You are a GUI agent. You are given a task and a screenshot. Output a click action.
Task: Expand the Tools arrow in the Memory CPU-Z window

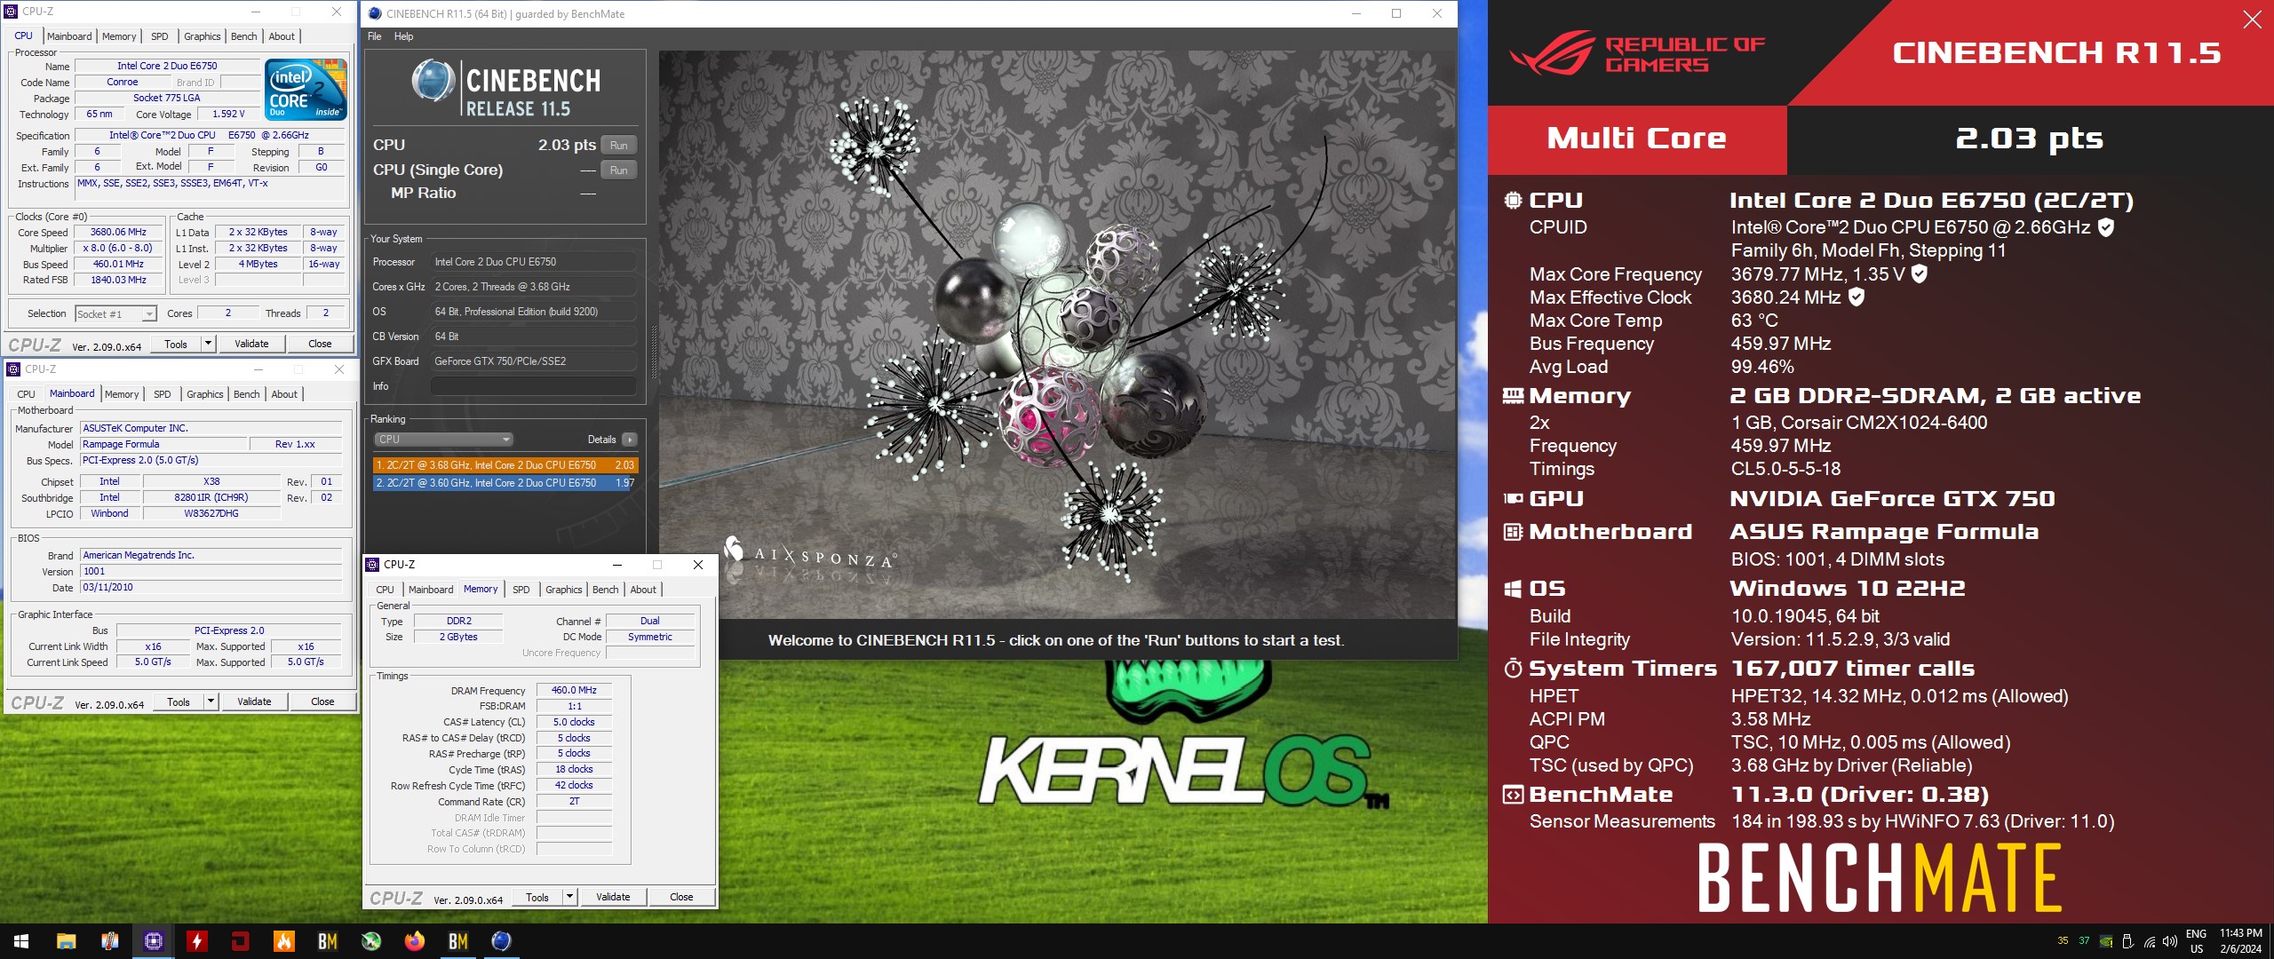[x=569, y=897]
